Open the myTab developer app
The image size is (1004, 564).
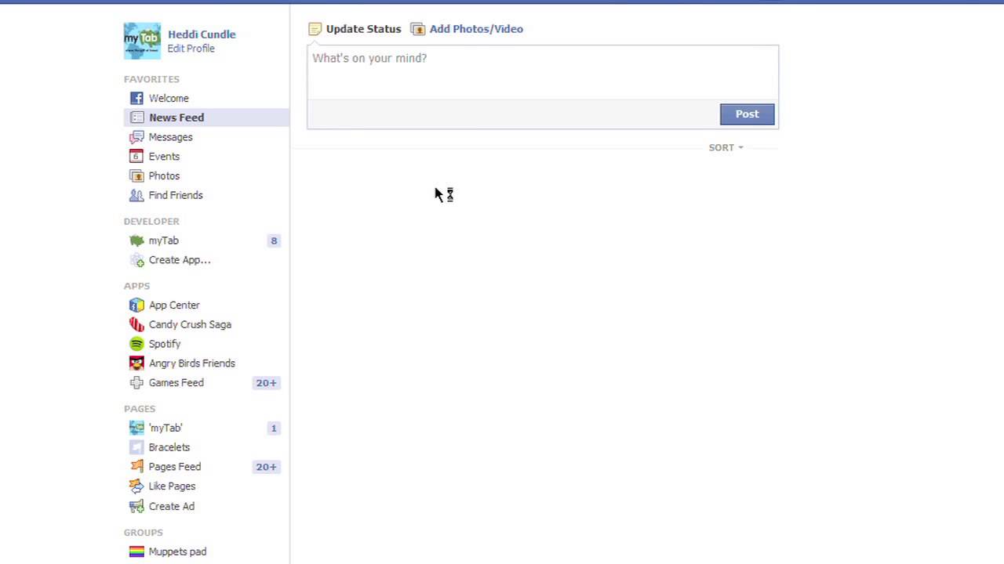[163, 240]
